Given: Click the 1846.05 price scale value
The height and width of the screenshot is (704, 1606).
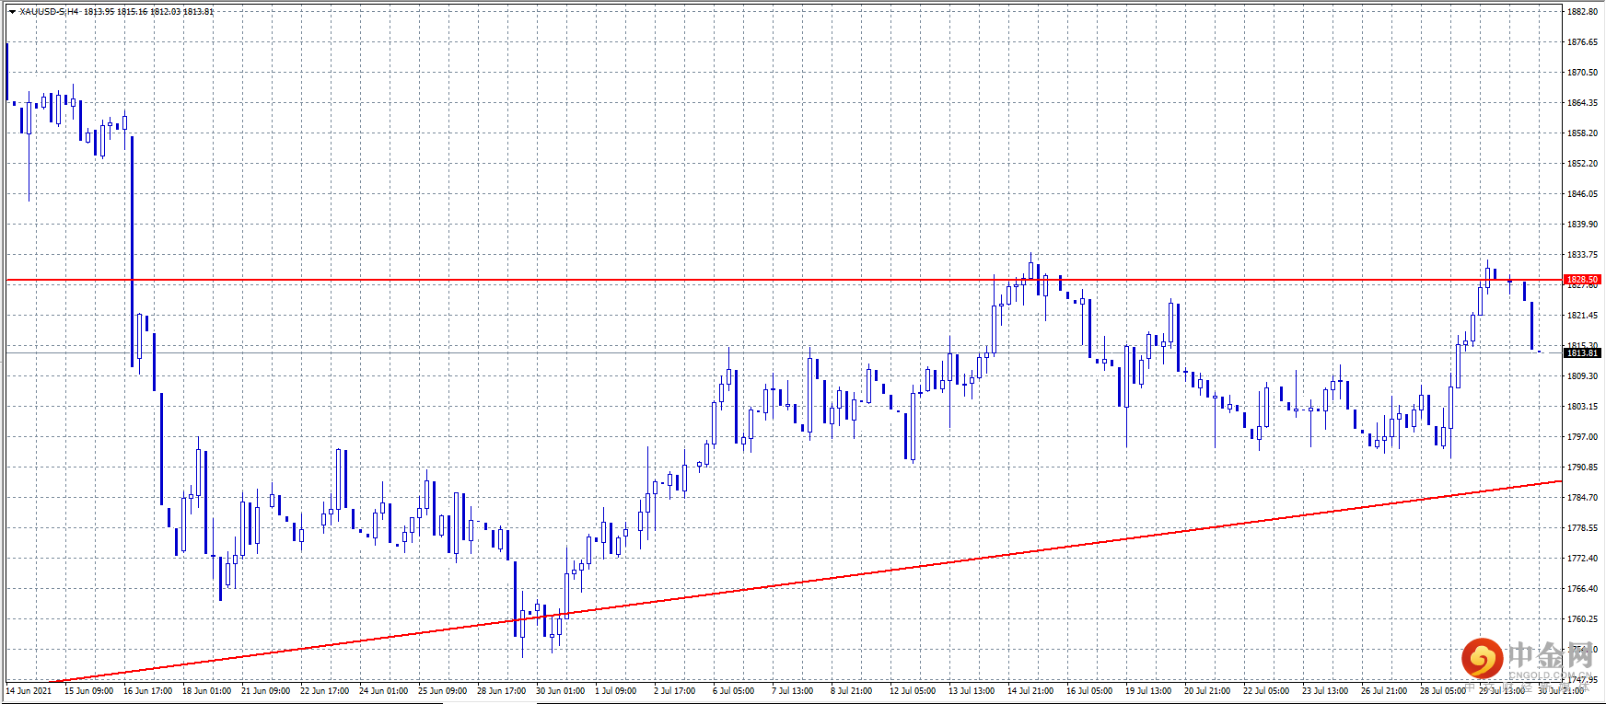Looking at the screenshot, I should tap(1583, 194).
